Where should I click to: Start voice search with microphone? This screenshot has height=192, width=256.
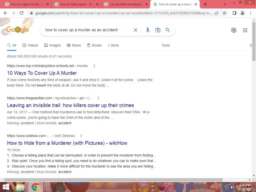click(x=147, y=30)
